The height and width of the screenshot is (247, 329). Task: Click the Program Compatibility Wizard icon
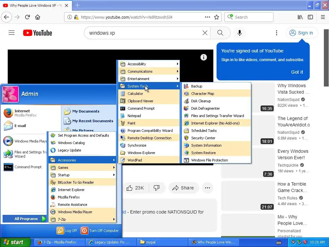[123, 131]
